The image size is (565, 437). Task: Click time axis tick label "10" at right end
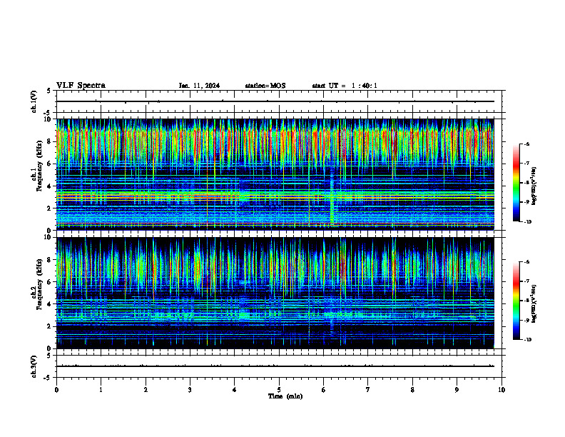pos(502,390)
